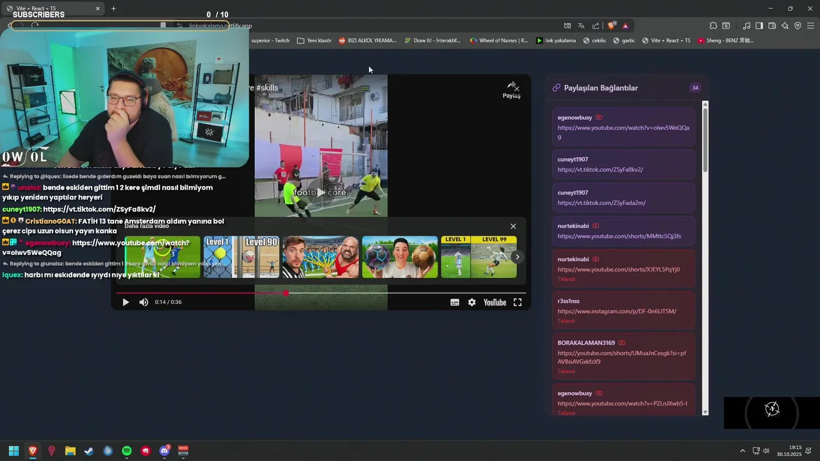This screenshot has width=820, height=461.
Task: Seek on the red video progress bar
Action: click(320, 293)
